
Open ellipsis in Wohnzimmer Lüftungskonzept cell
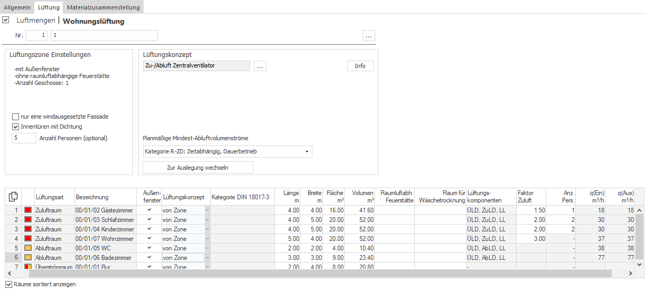(207, 238)
